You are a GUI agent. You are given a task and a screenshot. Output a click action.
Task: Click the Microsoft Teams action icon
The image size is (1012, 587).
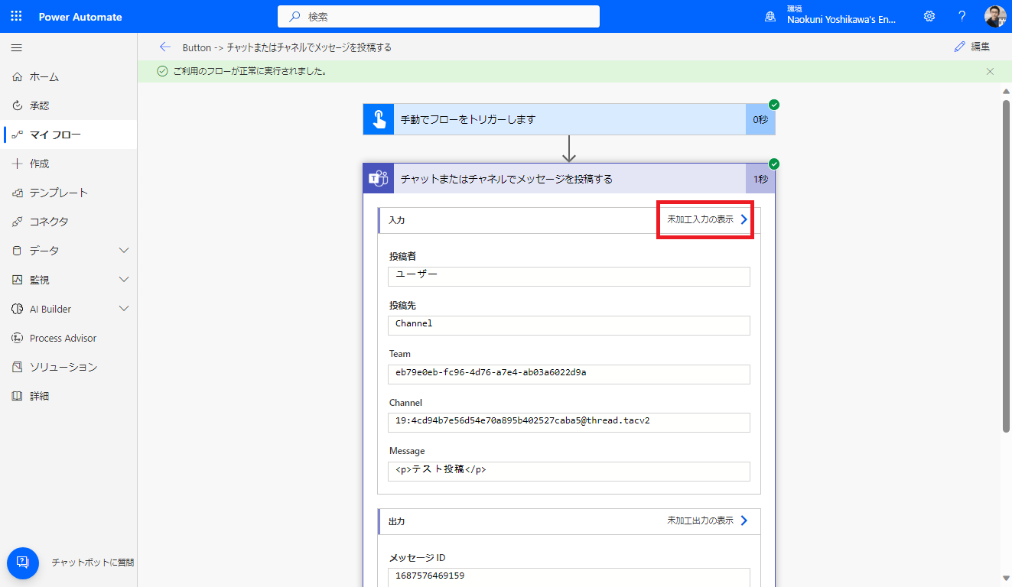(377, 178)
